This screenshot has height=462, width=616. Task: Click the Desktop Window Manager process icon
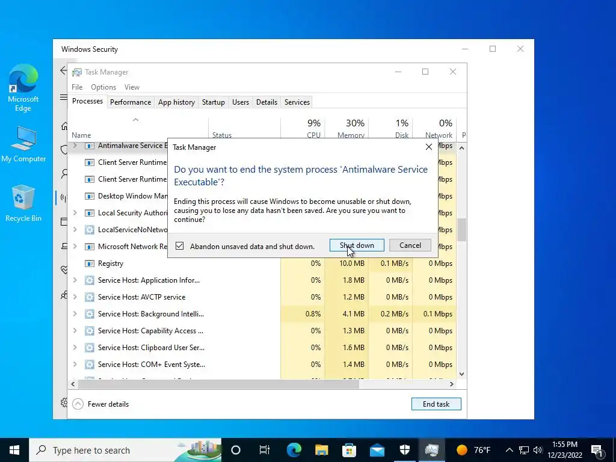(x=90, y=196)
